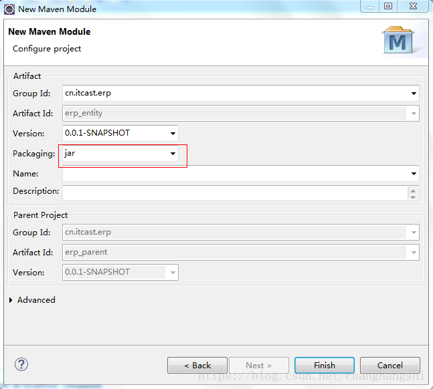Open the disabled Artifact Id erp_entity dropdown arrow

(x=414, y=114)
